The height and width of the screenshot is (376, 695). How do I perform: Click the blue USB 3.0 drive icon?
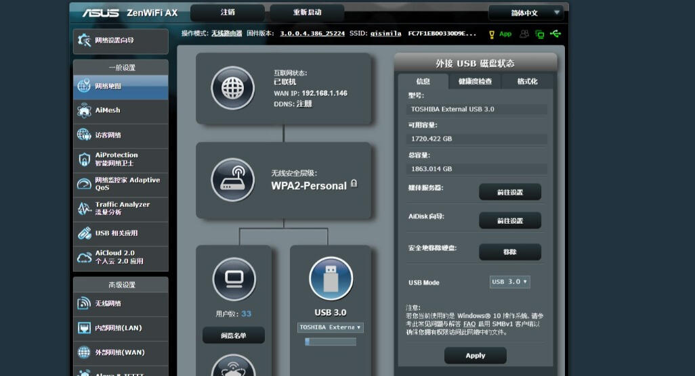coord(331,279)
